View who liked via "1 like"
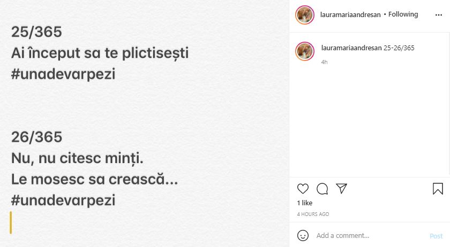The width and height of the screenshot is (450, 247). click(305, 203)
